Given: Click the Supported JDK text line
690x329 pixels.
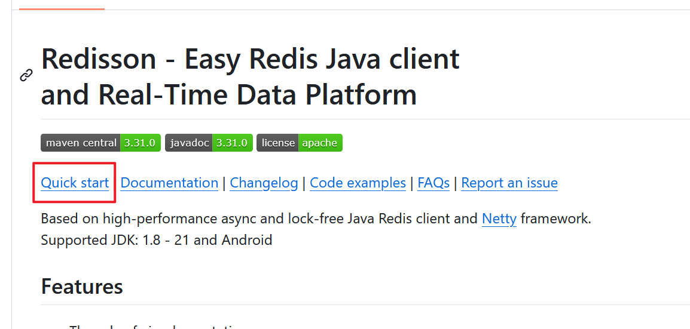Looking at the screenshot, I should click(x=156, y=240).
